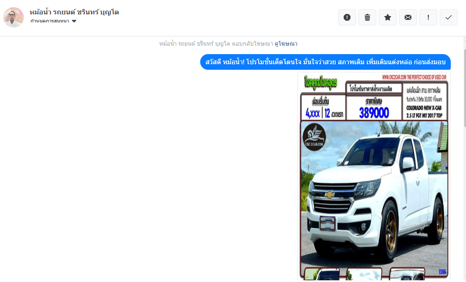Click the vertical scrollbar thumb on the right
The image size is (466, 282).
[x=465, y=88]
